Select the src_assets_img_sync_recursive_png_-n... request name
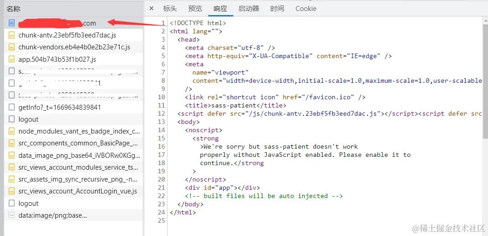488x236 pixels. click(x=78, y=179)
